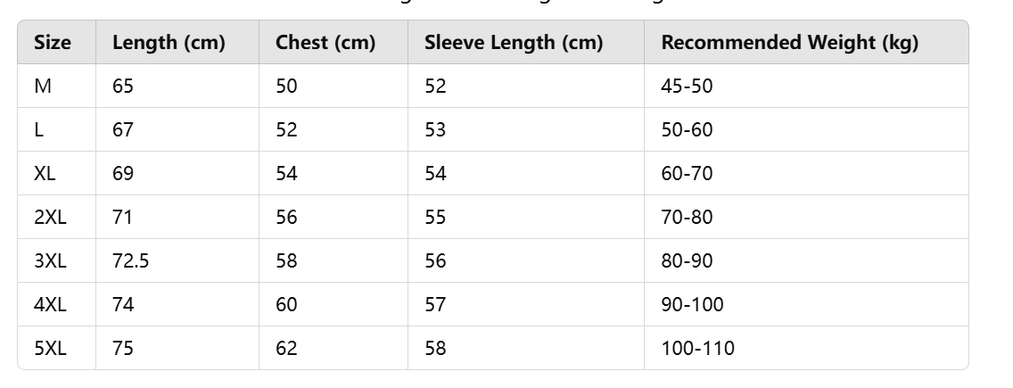Select the chest value 52 in the L row
Viewport: 1013px width, 388px height.
(286, 130)
